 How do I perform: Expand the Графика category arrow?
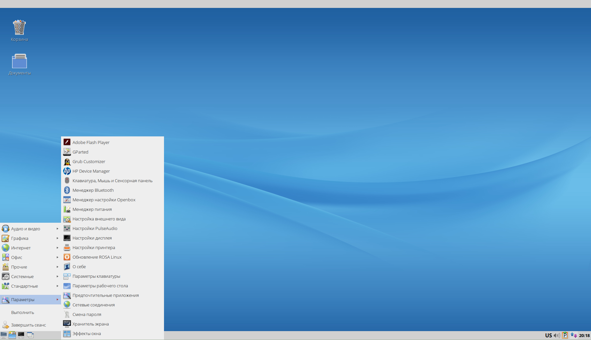coord(57,238)
